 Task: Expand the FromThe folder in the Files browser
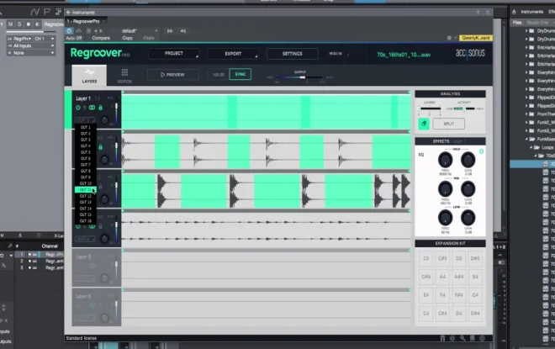coord(526,114)
